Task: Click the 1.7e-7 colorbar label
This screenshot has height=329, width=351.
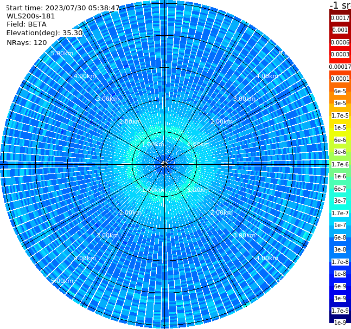Action: (340, 213)
